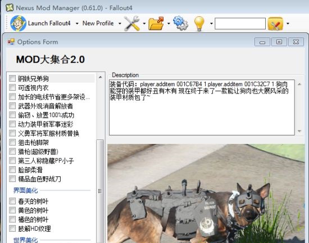Click the Options Form window icon

(11, 42)
